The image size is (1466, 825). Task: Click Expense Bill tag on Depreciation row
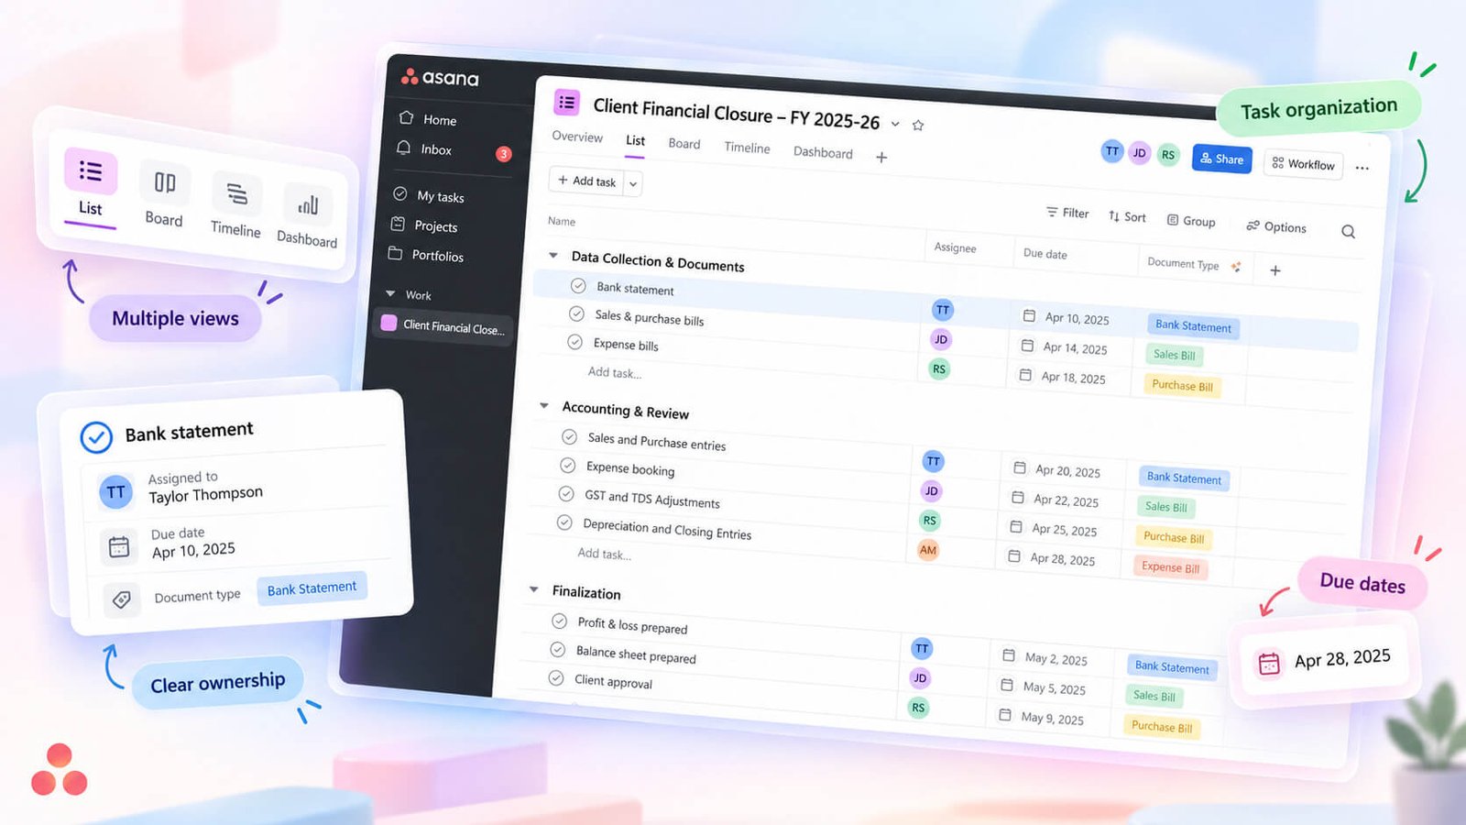coord(1170,567)
